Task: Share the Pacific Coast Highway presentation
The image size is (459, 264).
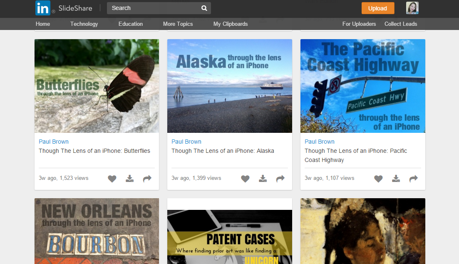Action: click(414, 179)
